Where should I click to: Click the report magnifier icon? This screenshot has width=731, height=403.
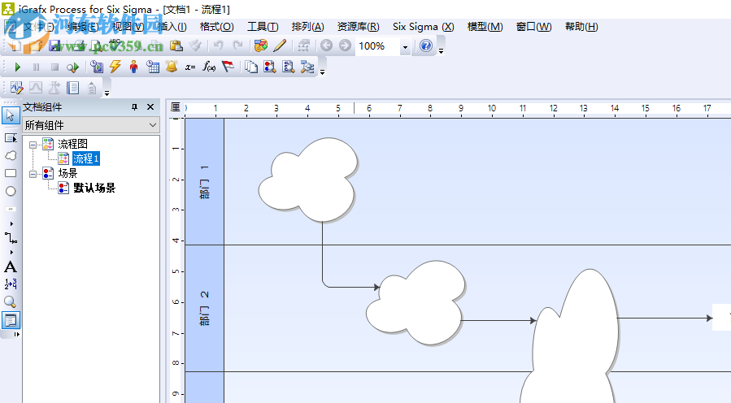click(288, 67)
